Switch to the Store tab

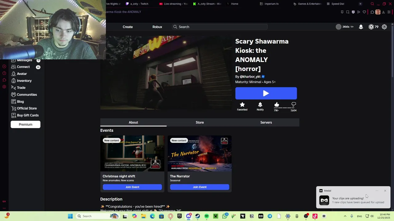[200, 122]
